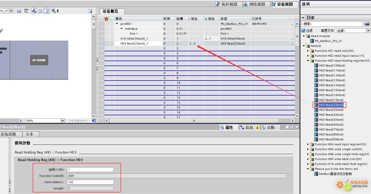The height and width of the screenshot is (194, 371).
Task: Open the 诊断 diagnostics tab
Action: 271,127
